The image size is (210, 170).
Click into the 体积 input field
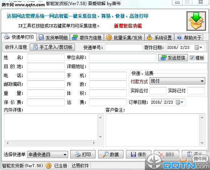pos(108,93)
